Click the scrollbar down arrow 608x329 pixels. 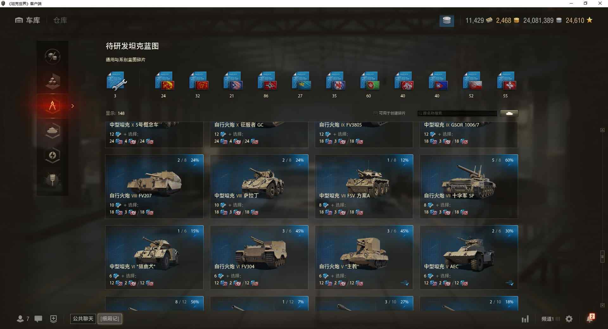coord(602,305)
